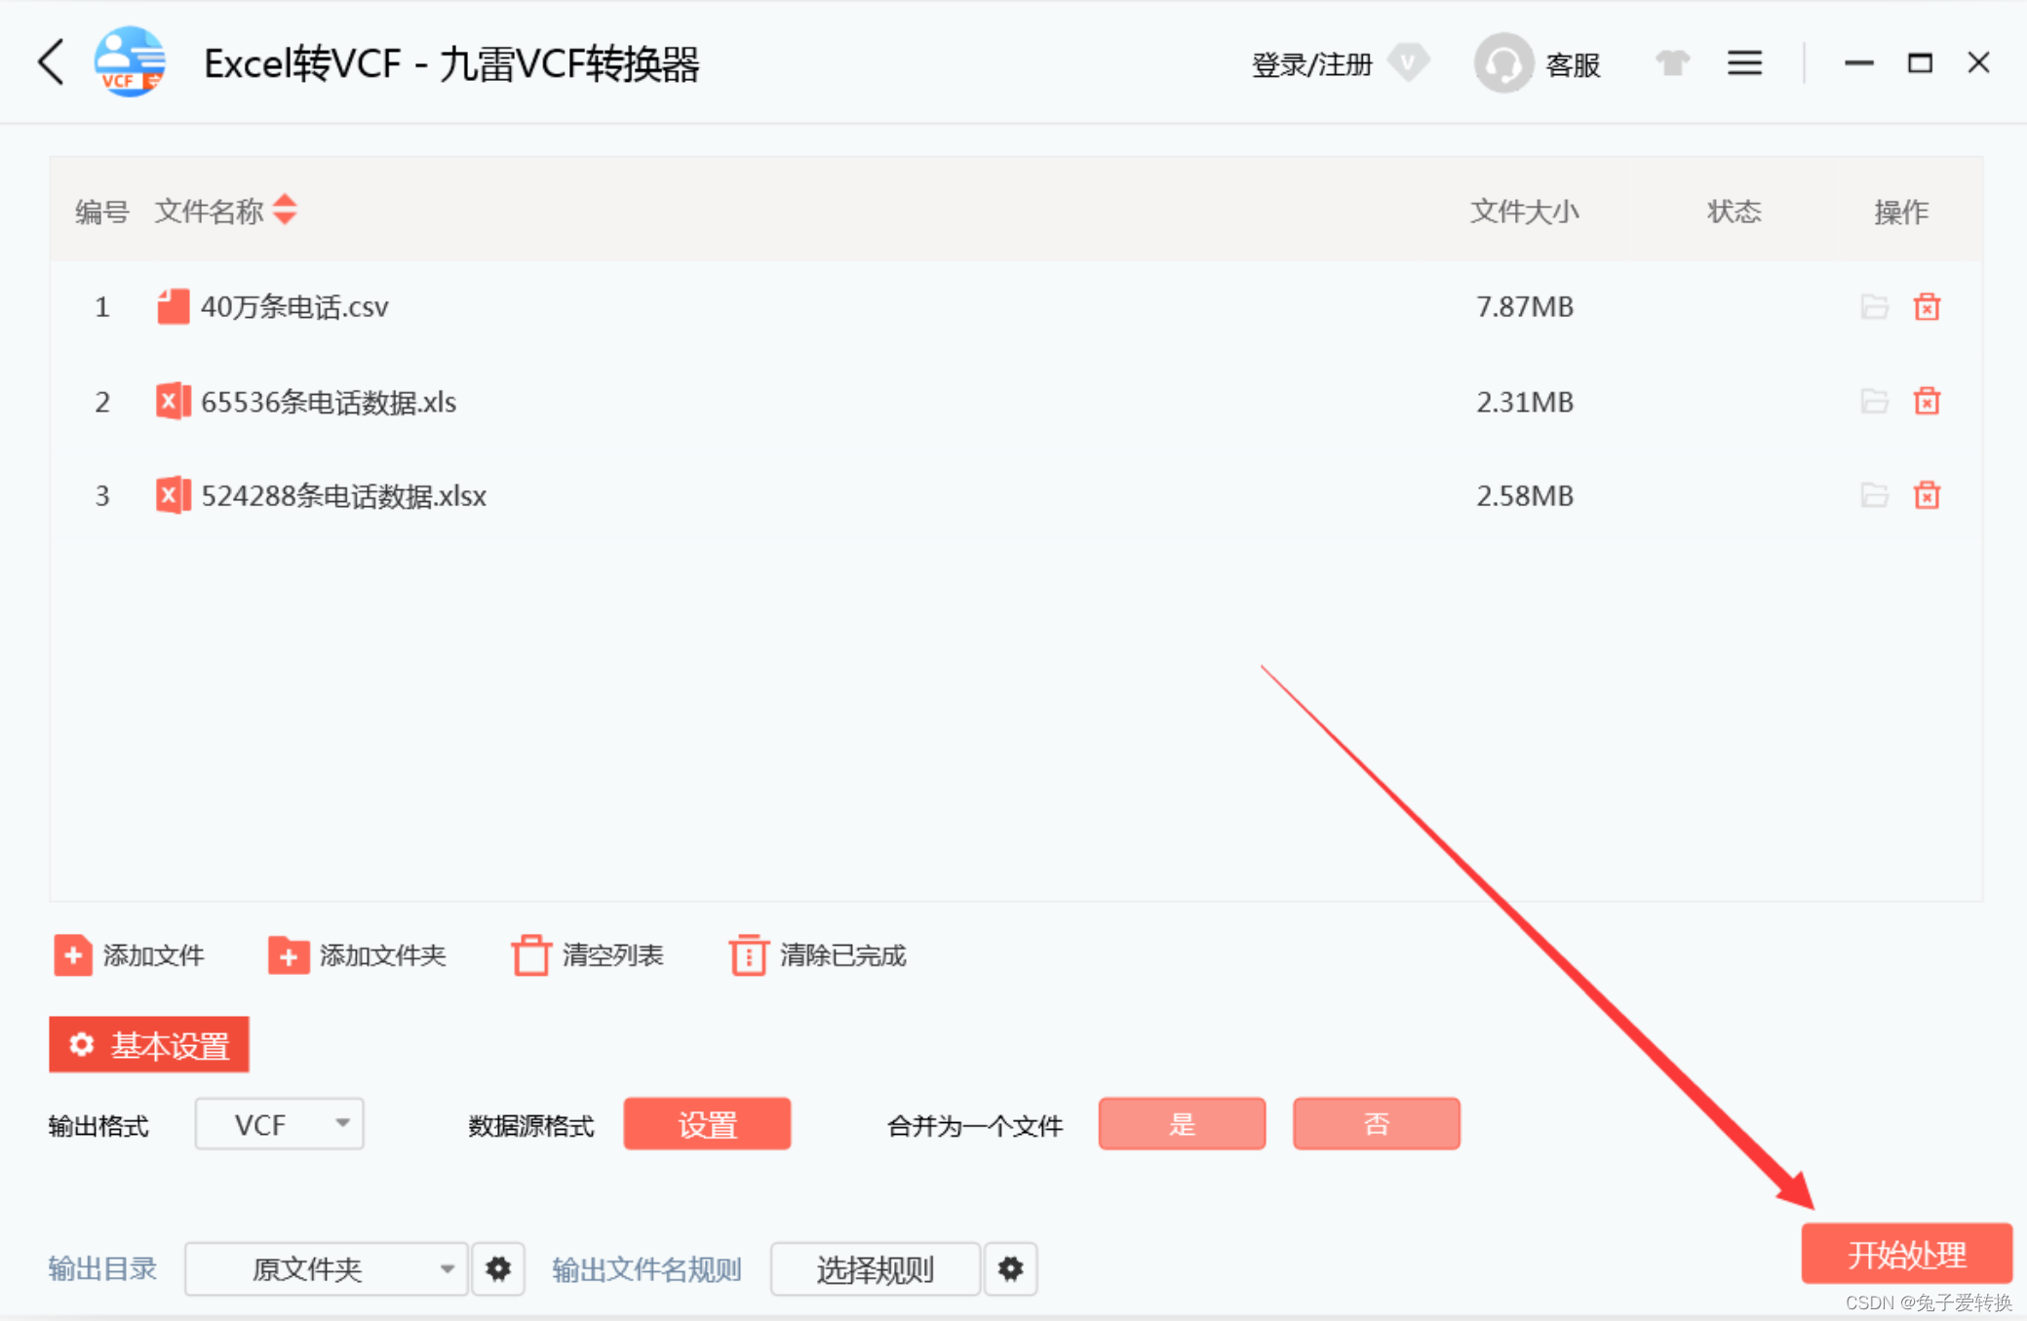Click the back arrow icon
Image resolution: width=2027 pixels, height=1321 pixels.
[x=52, y=63]
